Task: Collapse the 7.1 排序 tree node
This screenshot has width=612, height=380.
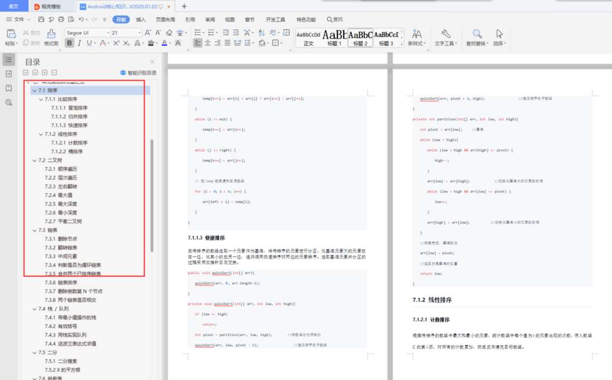Action: (x=35, y=90)
